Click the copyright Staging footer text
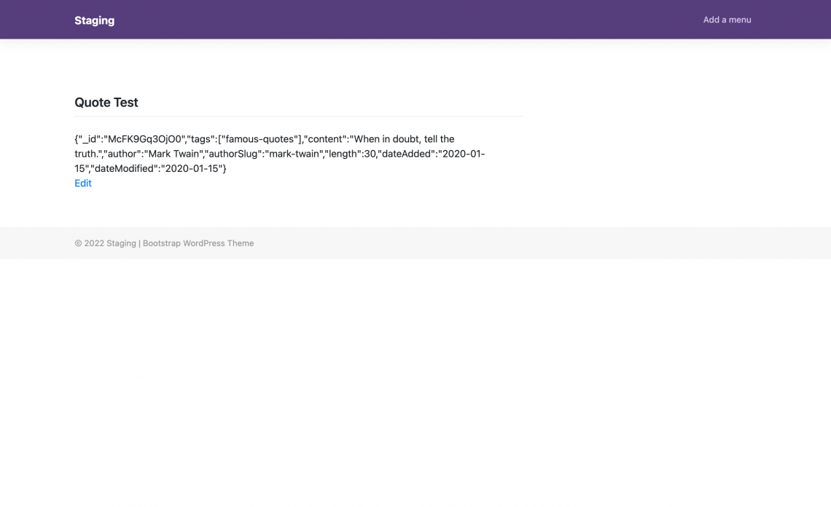Screen dimensions: 831x507 point(106,243)
